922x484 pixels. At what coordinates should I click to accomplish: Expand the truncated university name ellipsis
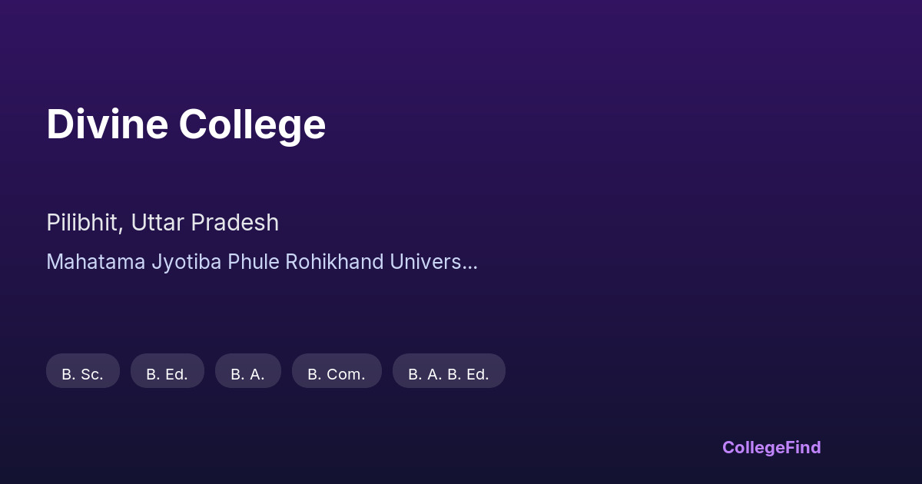[470, 263]
